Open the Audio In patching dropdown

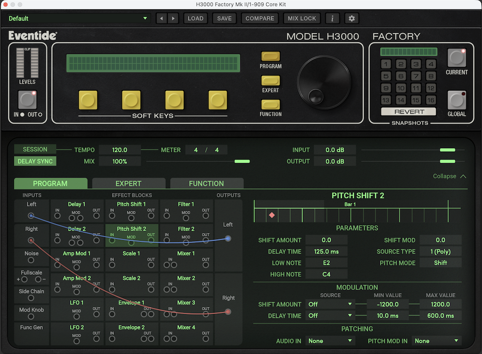click(x=330, y=341)
